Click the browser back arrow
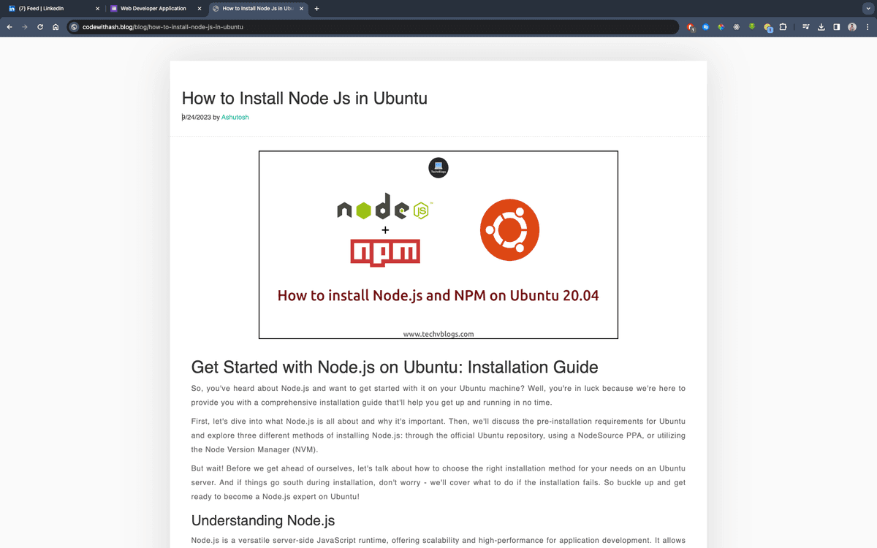This screenshot has height=548, width=877. (x=10, y=27)
